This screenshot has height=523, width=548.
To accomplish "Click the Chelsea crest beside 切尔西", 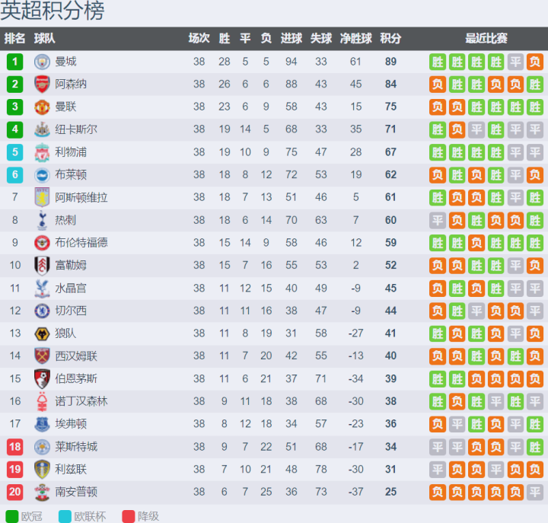I will 42,311.
